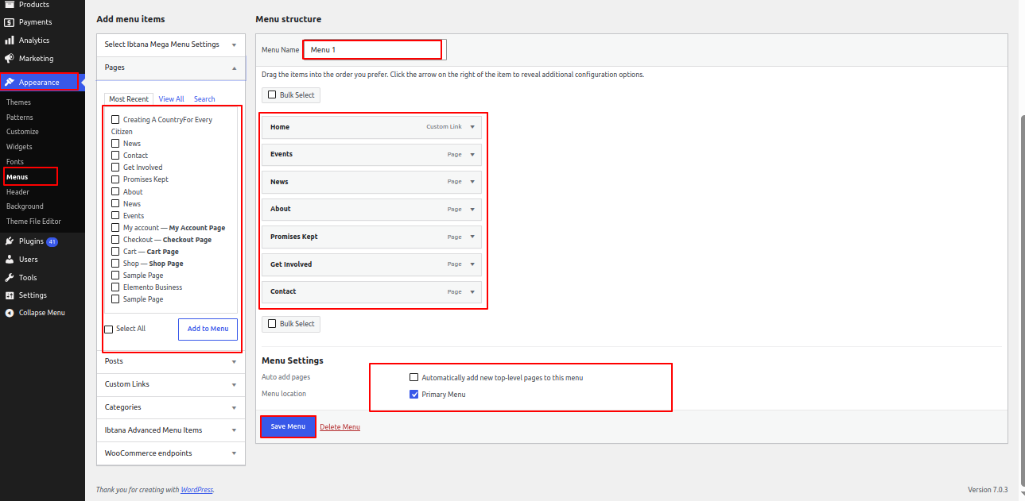Check the 'Shop — Shop Page' checkbox
Image resolution: width=1025 pixels, height=501 pixels.
click(115, 264)
